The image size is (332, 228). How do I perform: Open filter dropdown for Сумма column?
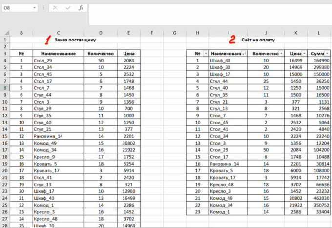(327, 54)
